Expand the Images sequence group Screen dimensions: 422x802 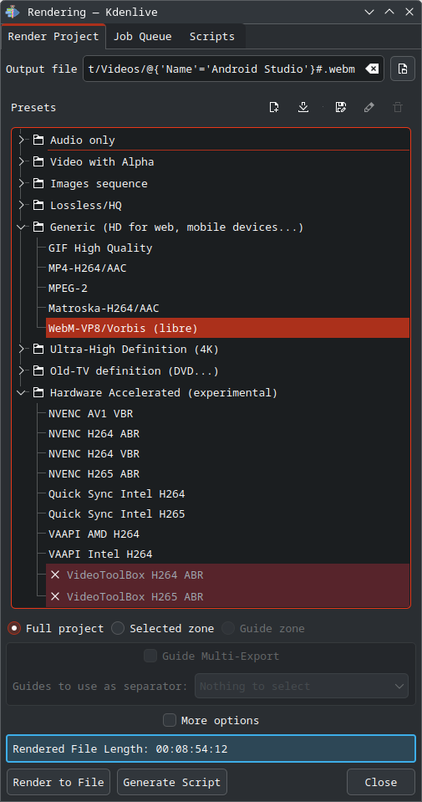[22, 184]
